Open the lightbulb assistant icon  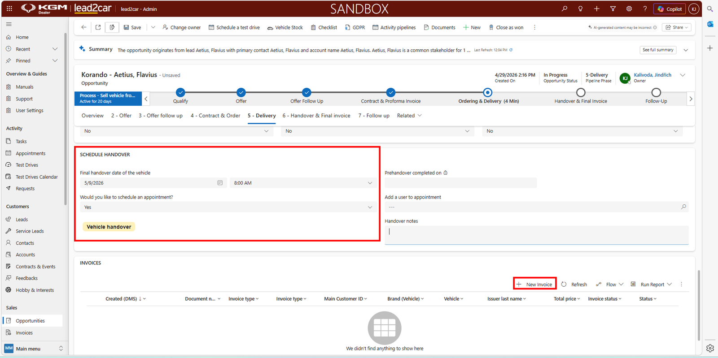tap(580, 9)
